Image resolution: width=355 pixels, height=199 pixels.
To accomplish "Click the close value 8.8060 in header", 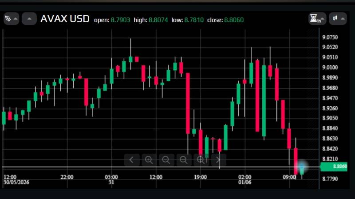I will (234, 20).
